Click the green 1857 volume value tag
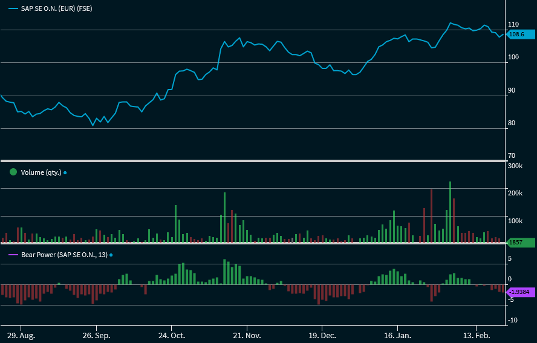Image resolution: width=537 pixels, height=343 pixels. point(519,243)
